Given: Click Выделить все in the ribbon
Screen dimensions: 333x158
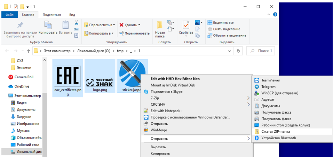Looking at the screenshot, I should [221, 23].
